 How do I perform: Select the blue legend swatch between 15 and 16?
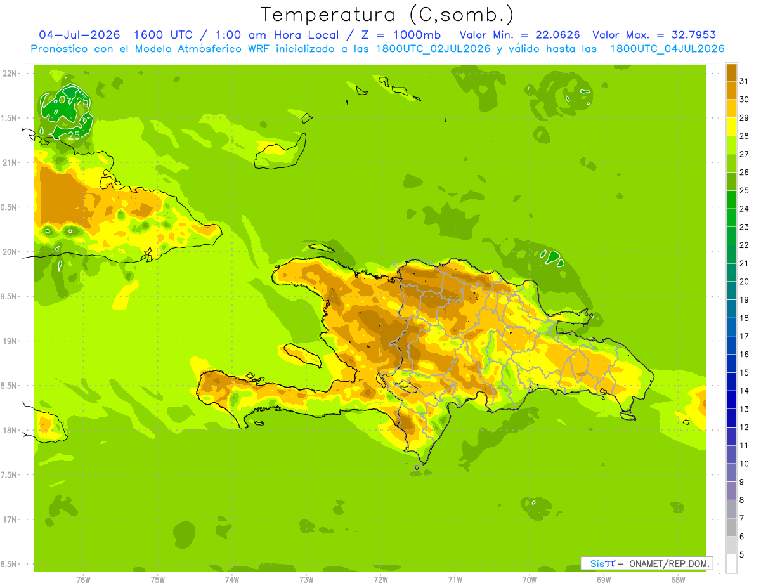[x=731, y=363]
